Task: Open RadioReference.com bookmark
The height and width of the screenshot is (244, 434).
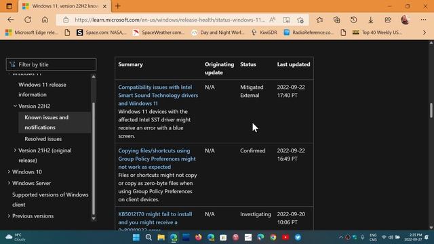Action: pos(309,33)
